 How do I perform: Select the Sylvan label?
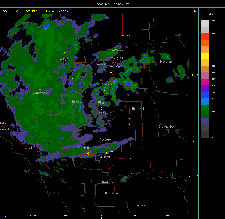tap(102, 64)
